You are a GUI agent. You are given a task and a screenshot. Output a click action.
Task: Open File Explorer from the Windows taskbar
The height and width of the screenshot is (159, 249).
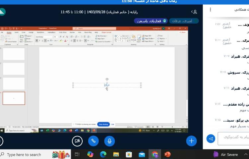pos(116,154)
